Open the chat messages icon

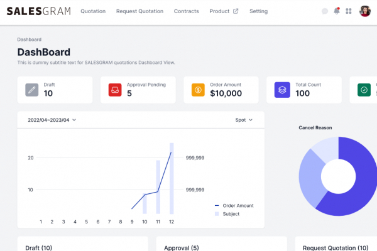tap(325, 11)
